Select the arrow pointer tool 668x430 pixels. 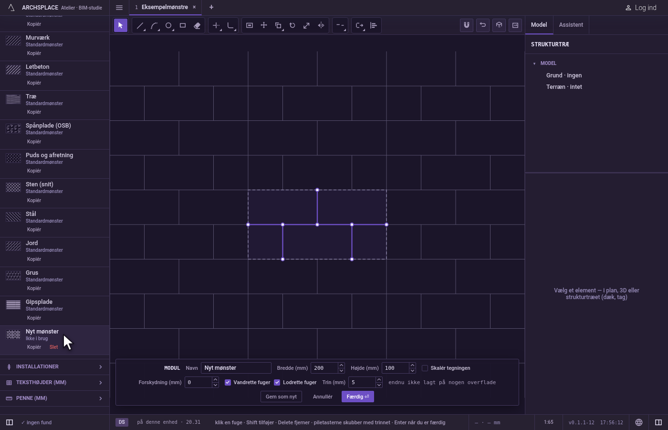(x=121, y=25)
